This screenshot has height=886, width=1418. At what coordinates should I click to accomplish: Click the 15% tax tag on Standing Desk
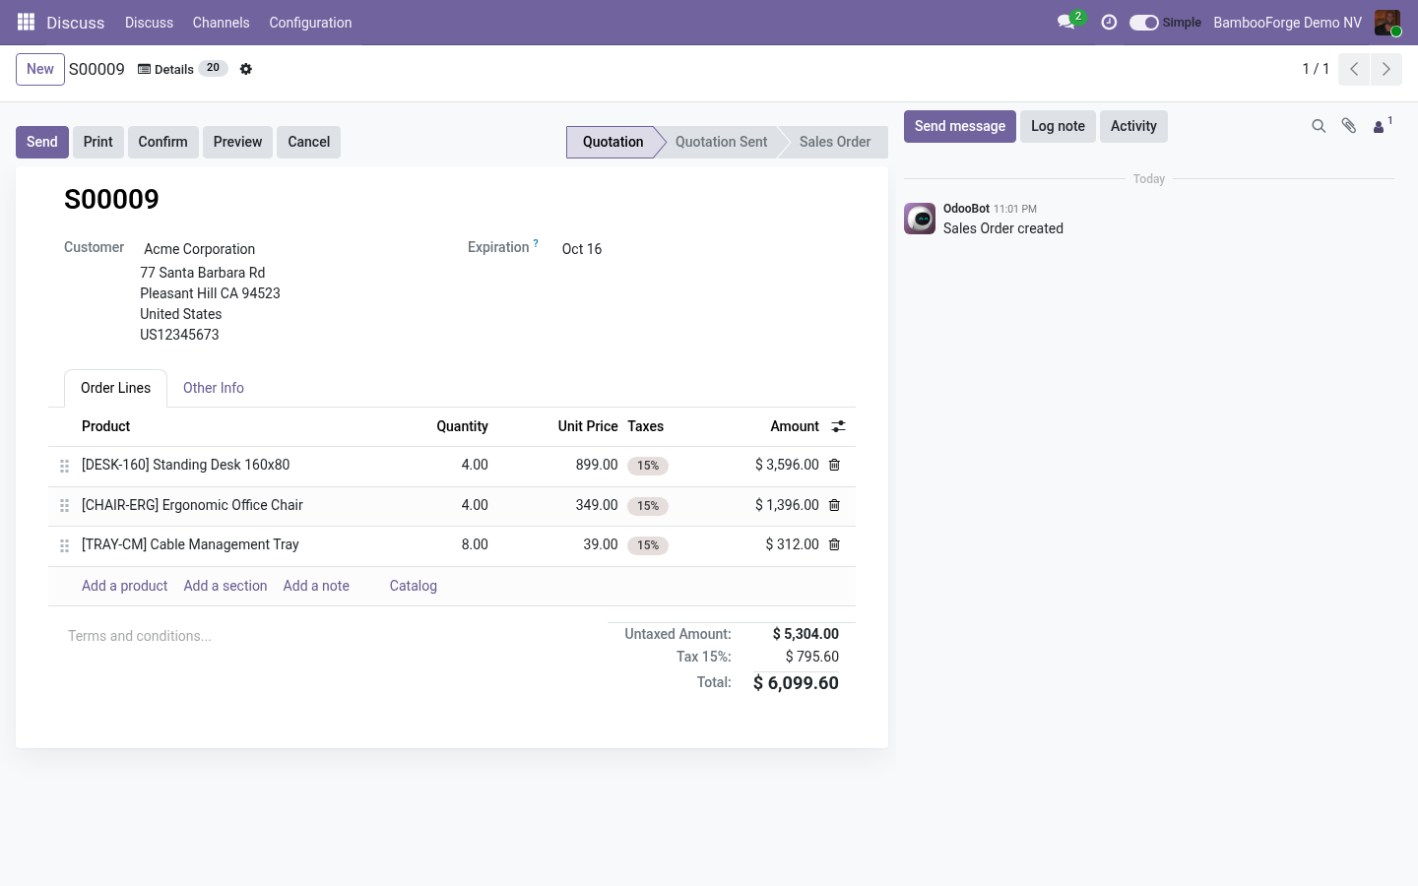point(648,466)
